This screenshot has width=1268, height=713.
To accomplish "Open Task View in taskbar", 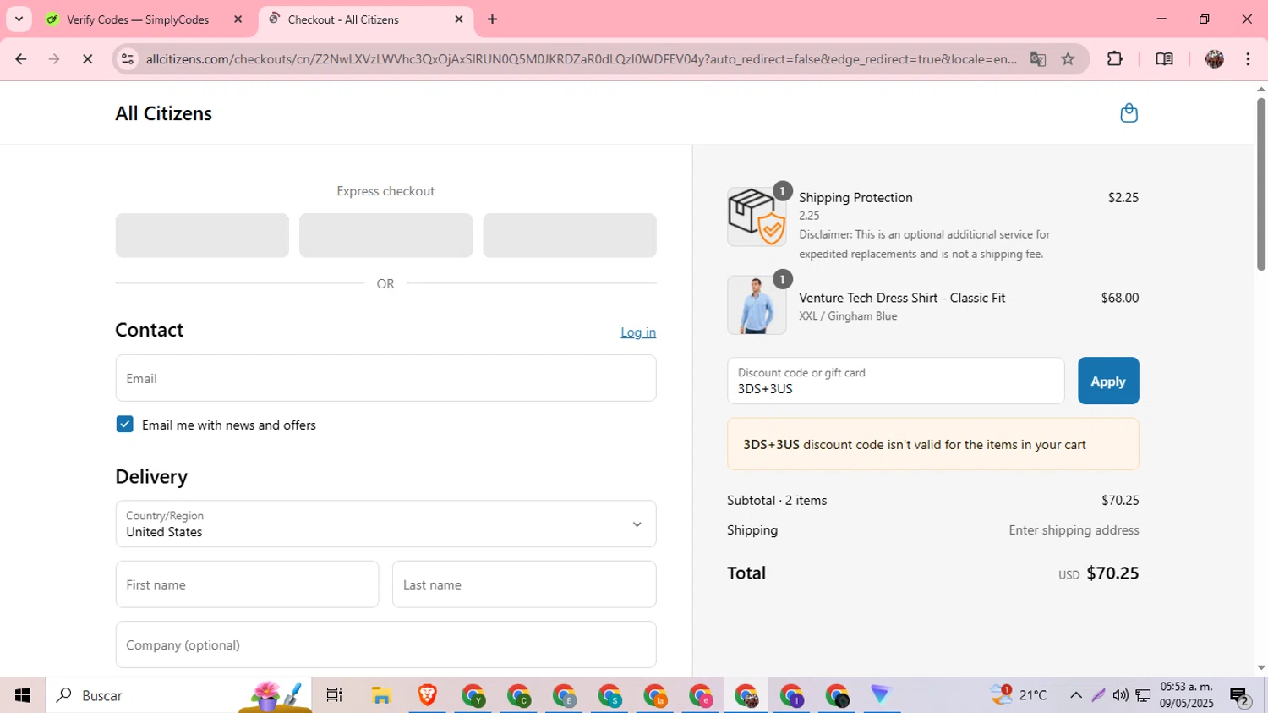I will [x=335, y=695].
